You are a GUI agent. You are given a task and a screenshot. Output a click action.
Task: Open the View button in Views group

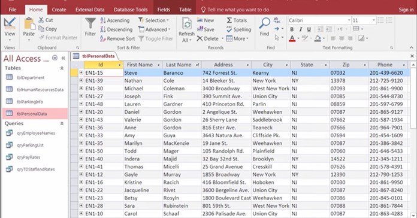[10, 29]
